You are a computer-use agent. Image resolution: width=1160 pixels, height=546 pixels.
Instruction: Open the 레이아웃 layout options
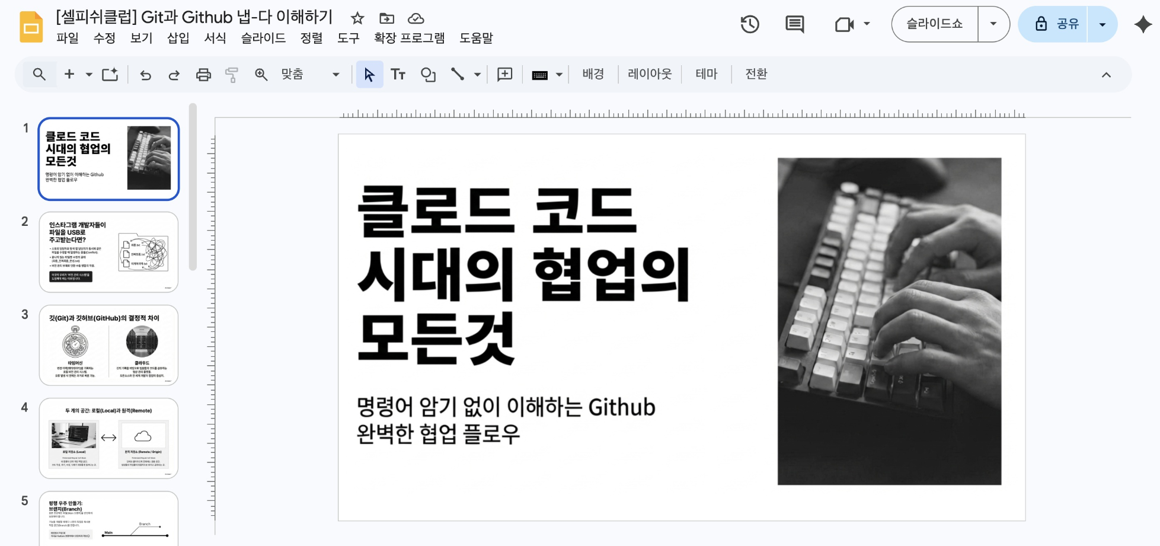click(x=650, y=74)
